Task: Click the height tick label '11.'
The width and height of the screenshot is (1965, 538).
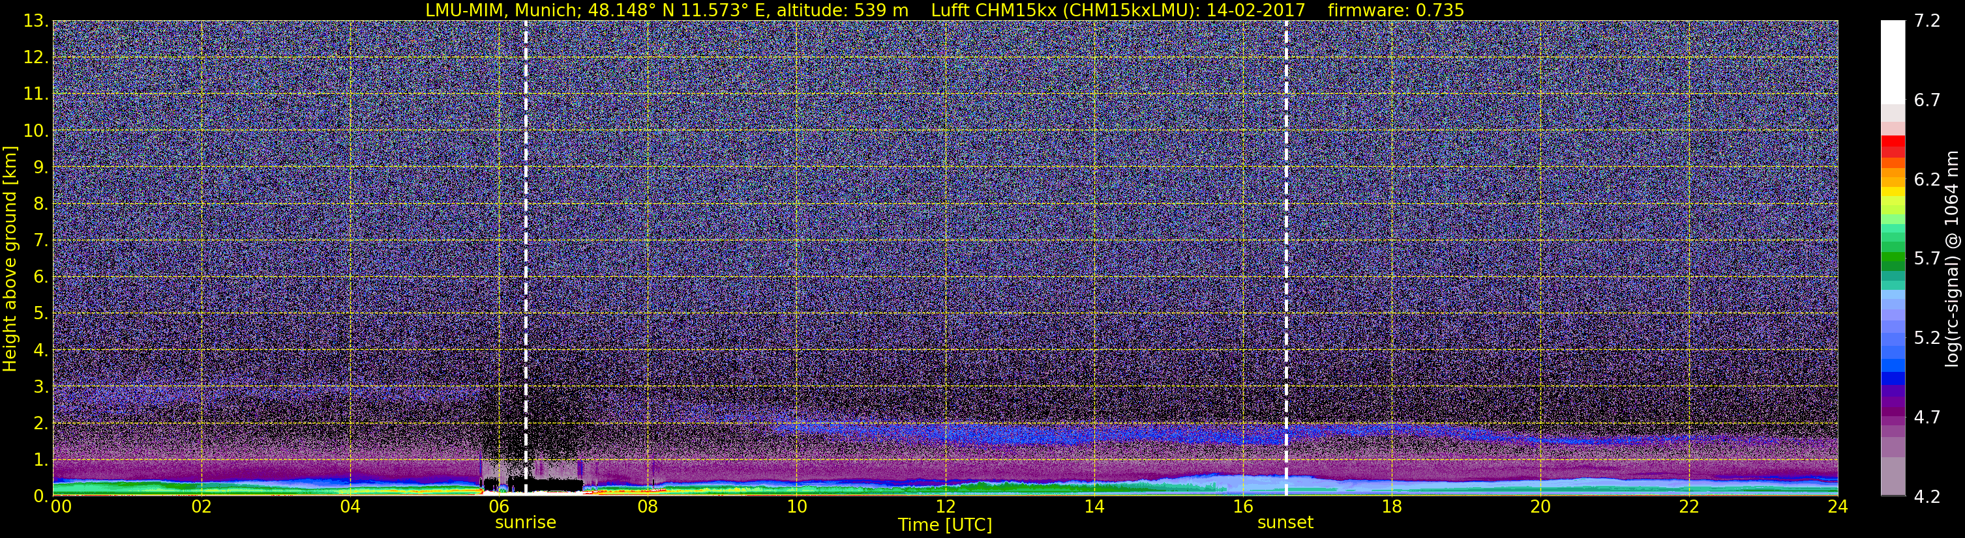Action: tap(36, 94)
